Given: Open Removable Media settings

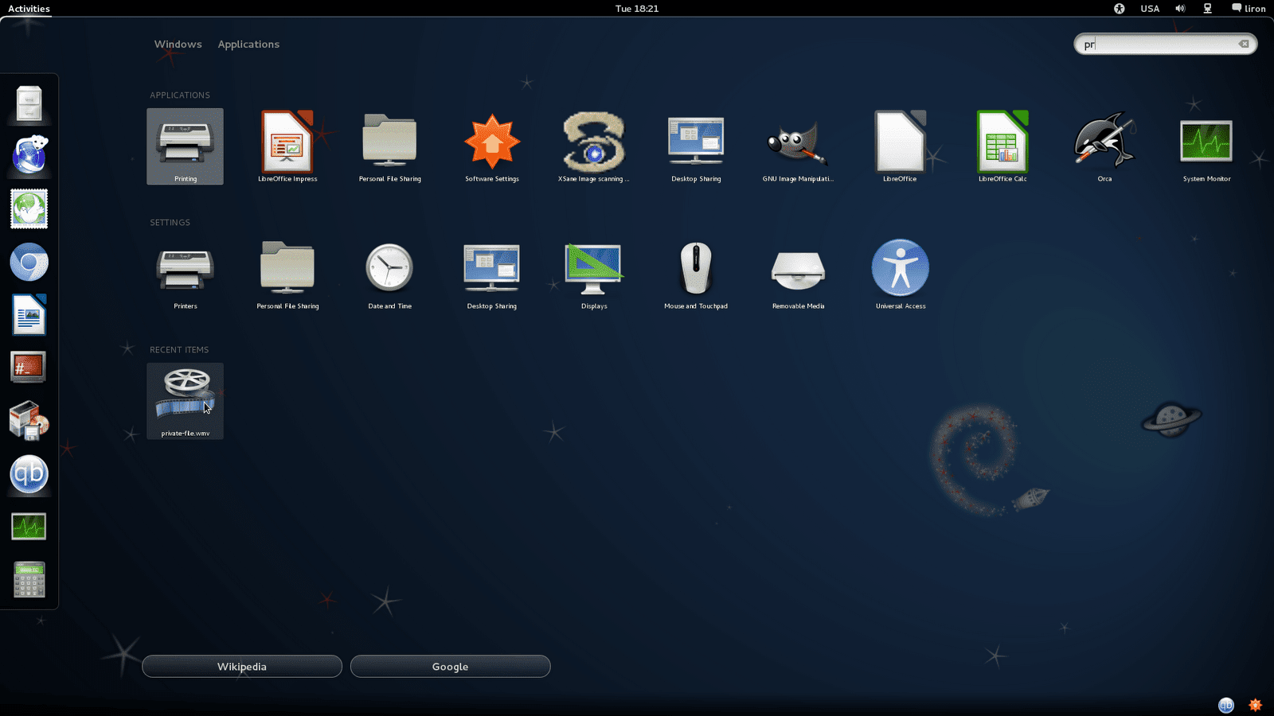Looking at the screenshot, I should [x=798, y=274].
